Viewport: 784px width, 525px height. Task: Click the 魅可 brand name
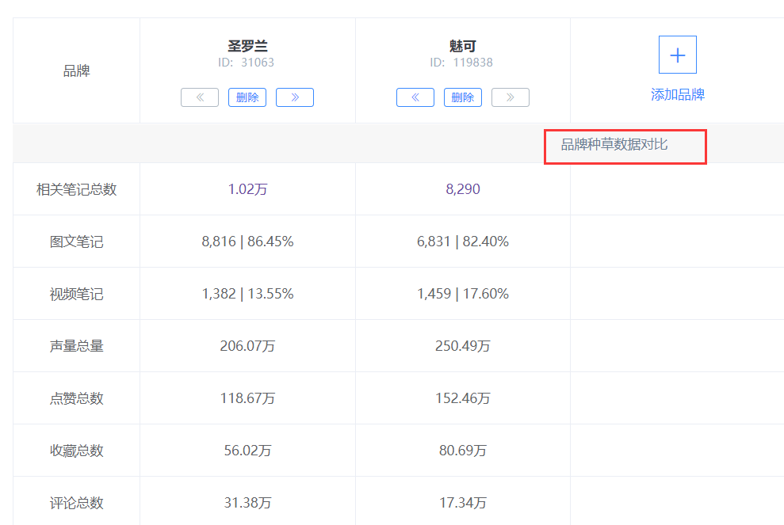tap(462, 47)
